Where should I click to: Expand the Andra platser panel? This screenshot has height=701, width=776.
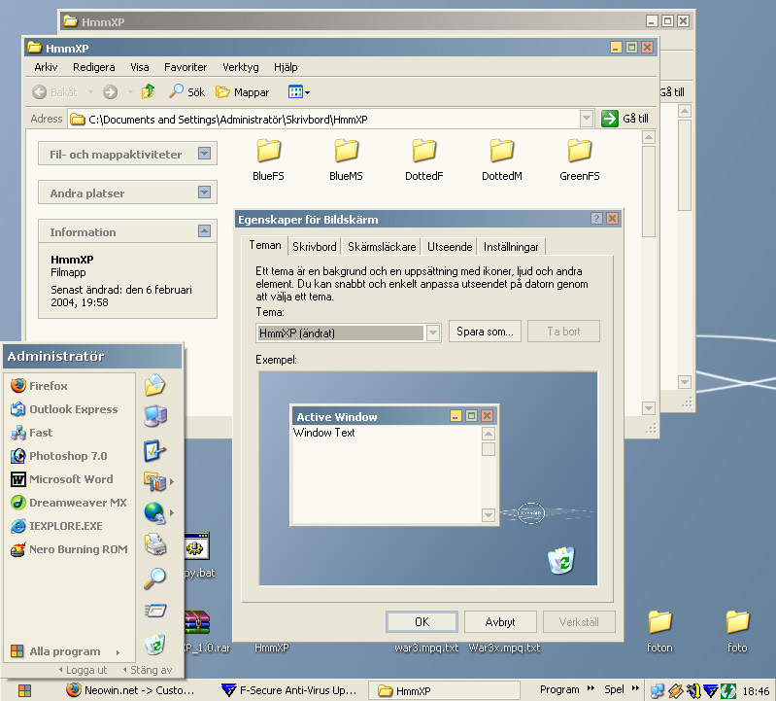point(204,192)
